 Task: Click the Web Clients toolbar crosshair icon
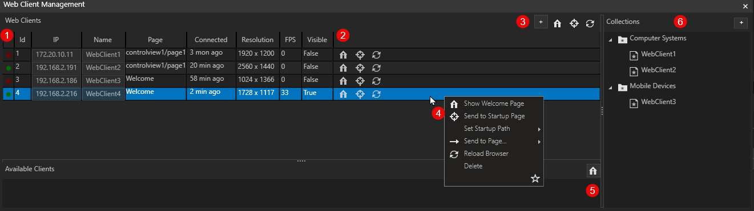click(574, 23)
